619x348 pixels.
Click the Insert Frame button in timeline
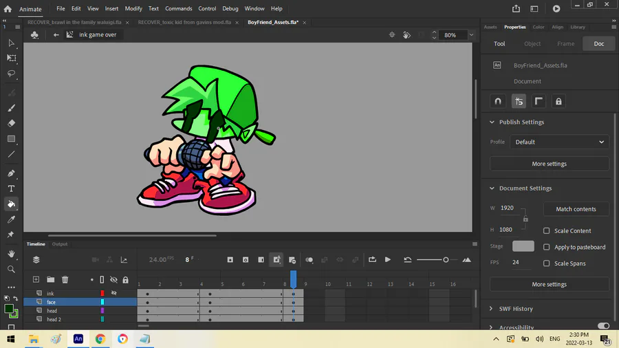261,259
